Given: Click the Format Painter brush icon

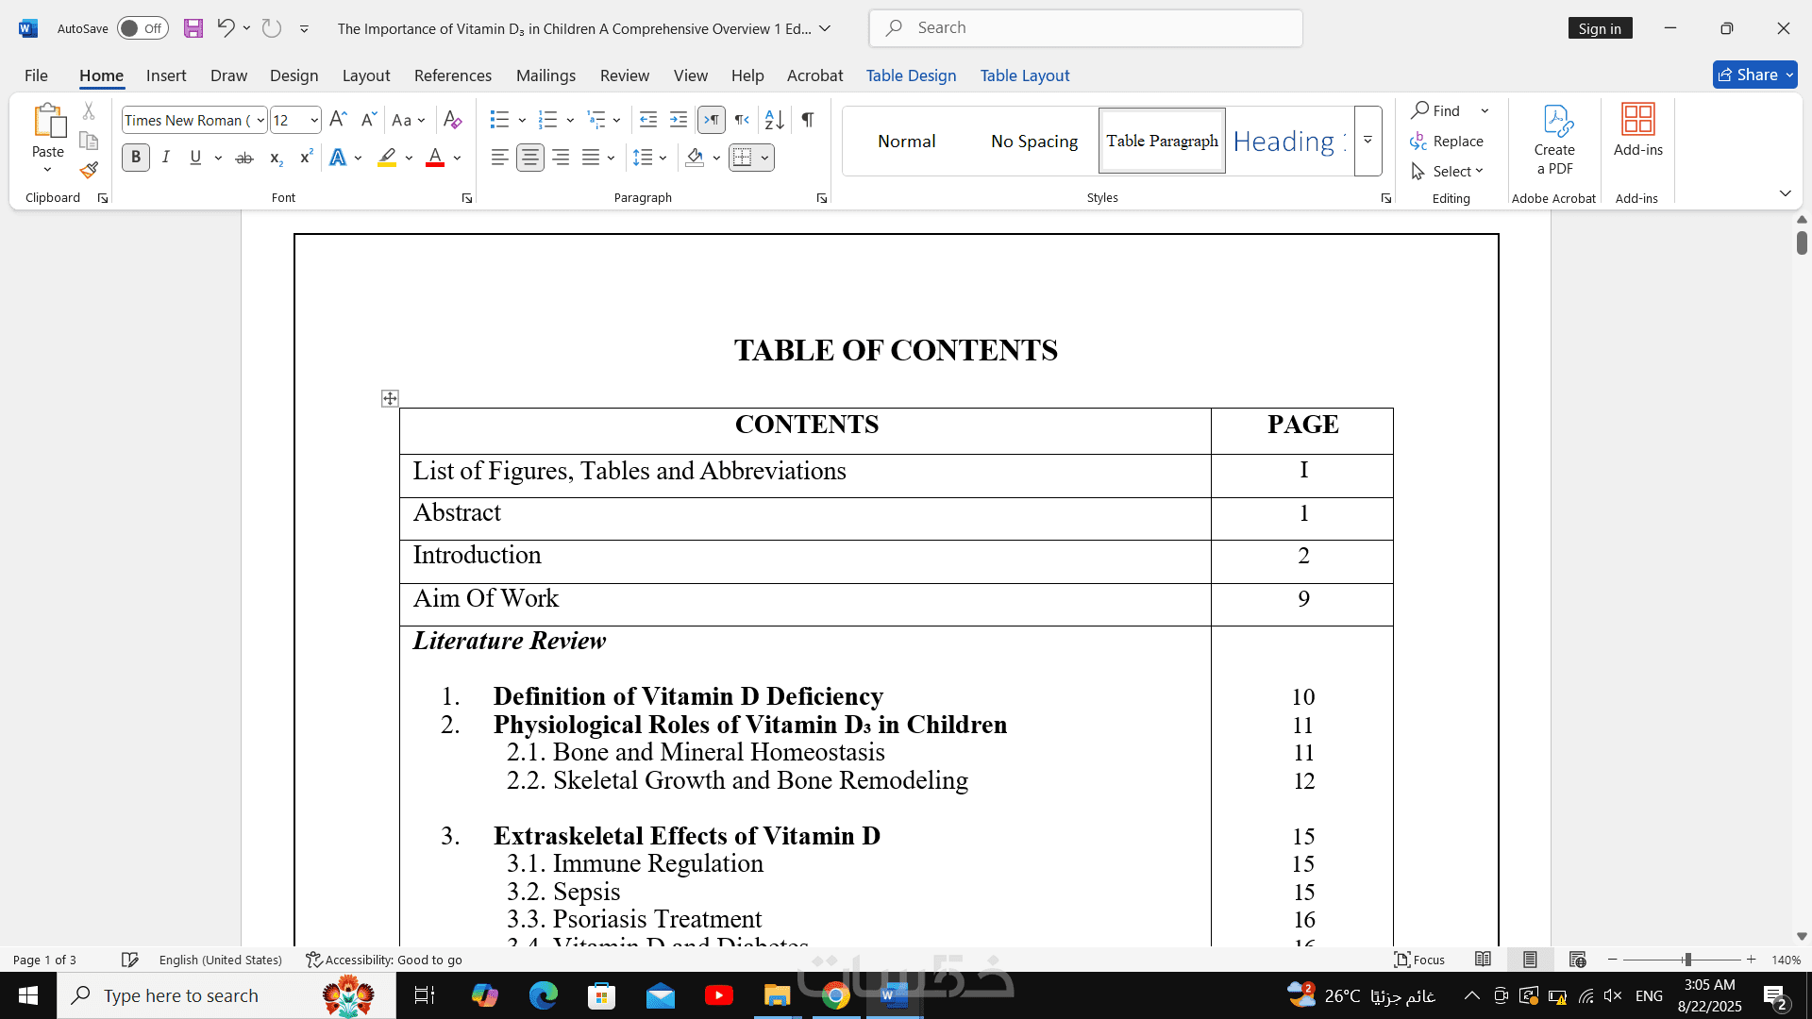Looking at the screenshot, I should coord(89,171).
